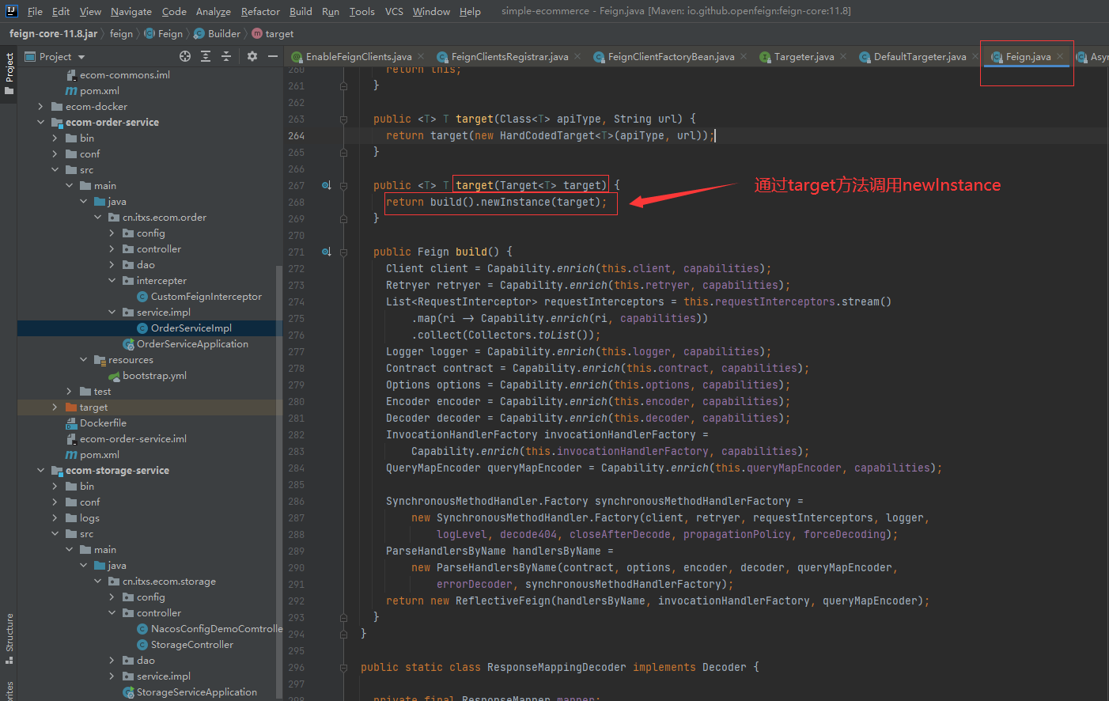Open the File menu
Image resolution: width=1109 pixels, height=701 pixels.
[35, 11]
